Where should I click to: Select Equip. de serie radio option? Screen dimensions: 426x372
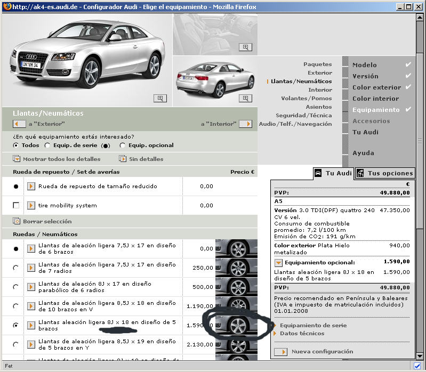tap(47, 145)
